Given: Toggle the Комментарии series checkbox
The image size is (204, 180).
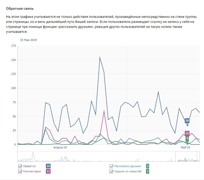Looking at the screenshot, I should (x=20, y=171).
